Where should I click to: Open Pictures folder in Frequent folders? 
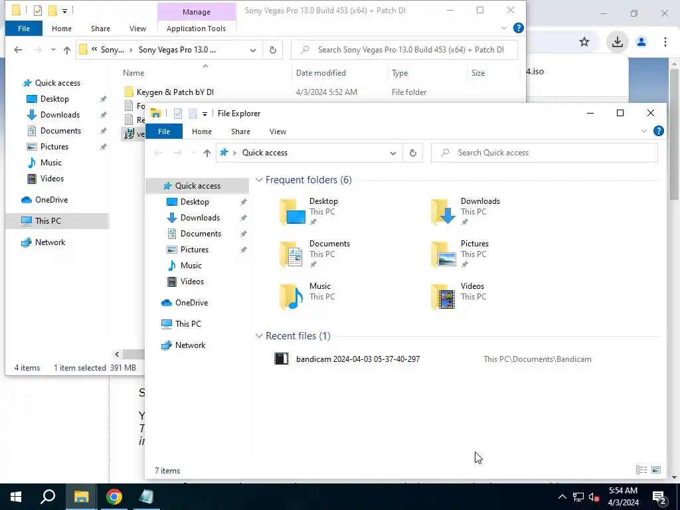(x=460, y=254)
